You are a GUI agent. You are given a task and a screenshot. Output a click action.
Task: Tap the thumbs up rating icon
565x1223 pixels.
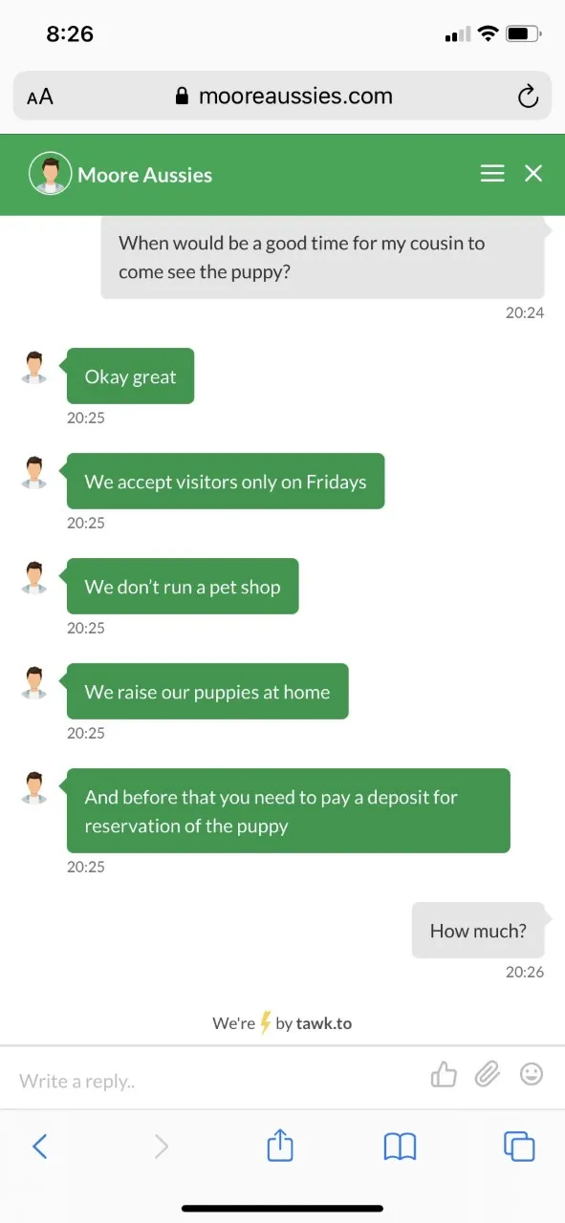pos(444,1075)
